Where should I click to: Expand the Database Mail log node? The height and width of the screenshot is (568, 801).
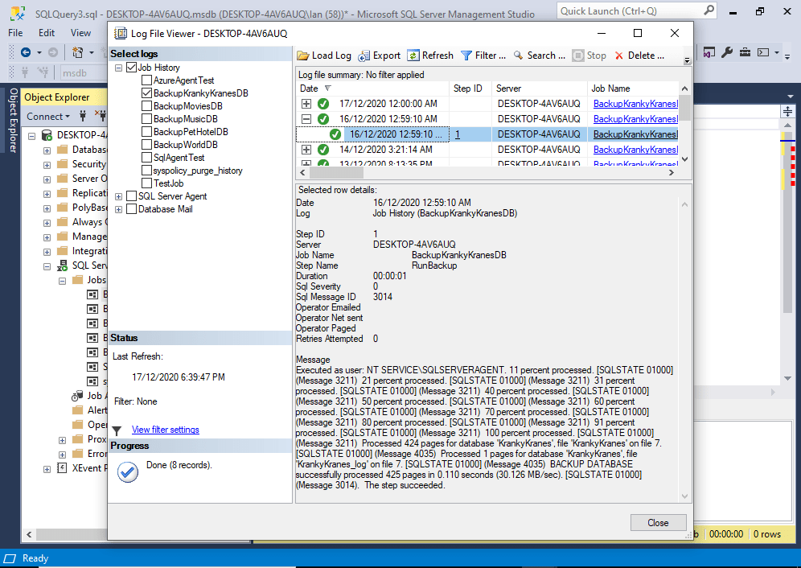pos(118,209)
